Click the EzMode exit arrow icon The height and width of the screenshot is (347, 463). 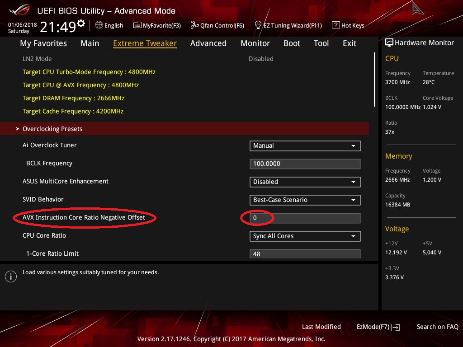coord(396,327)
